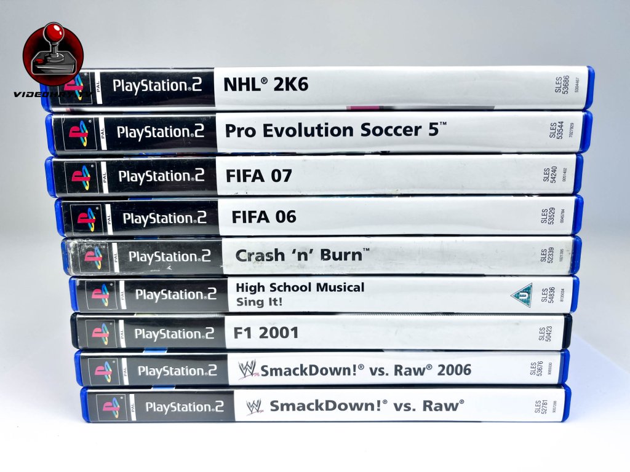Click the High School Musical Sing It! title
This screenshot has height=472, width=630.
click(300, 294)
